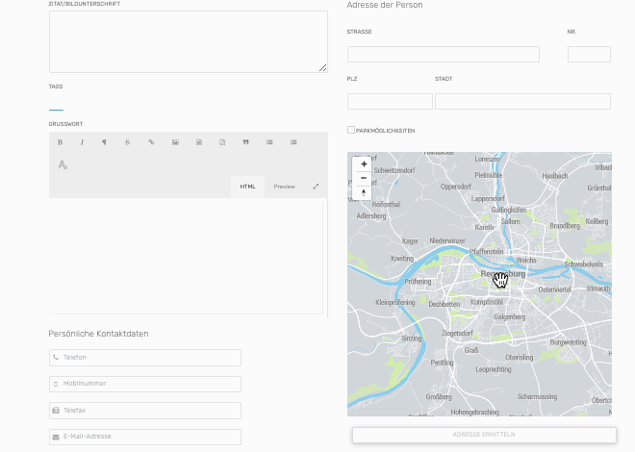The width and height of the screenshot is (635, 452).
Task: Zoom in on the map
Action: [x=364, y=164]
